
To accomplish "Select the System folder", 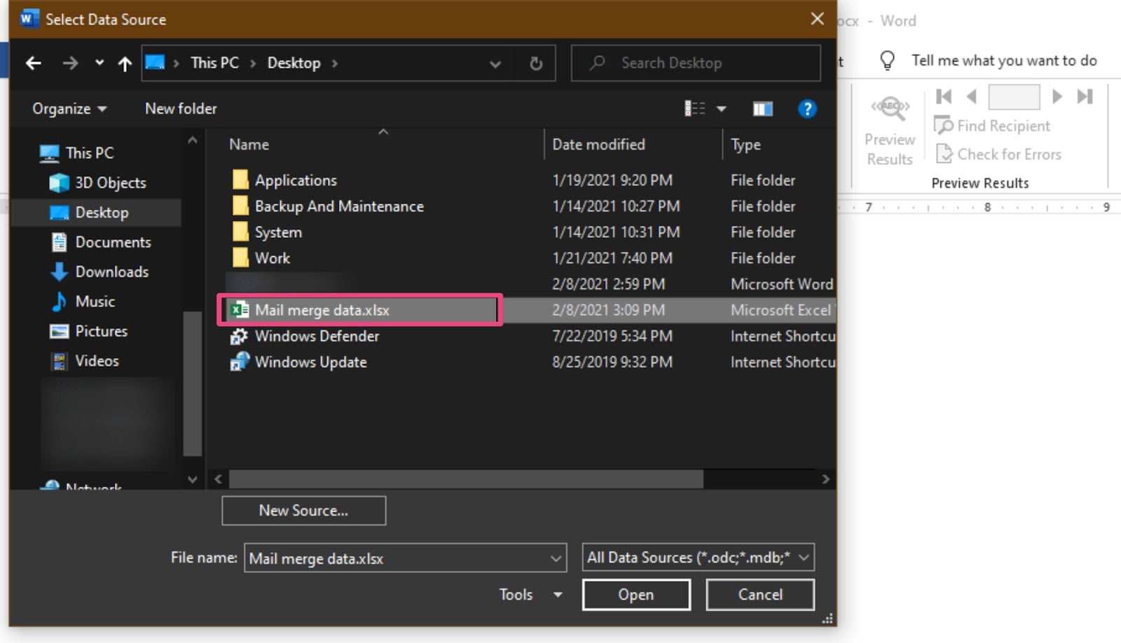I will [x=278, y=232].
